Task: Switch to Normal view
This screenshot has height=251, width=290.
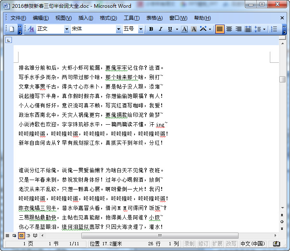Action: coord(7,235)
